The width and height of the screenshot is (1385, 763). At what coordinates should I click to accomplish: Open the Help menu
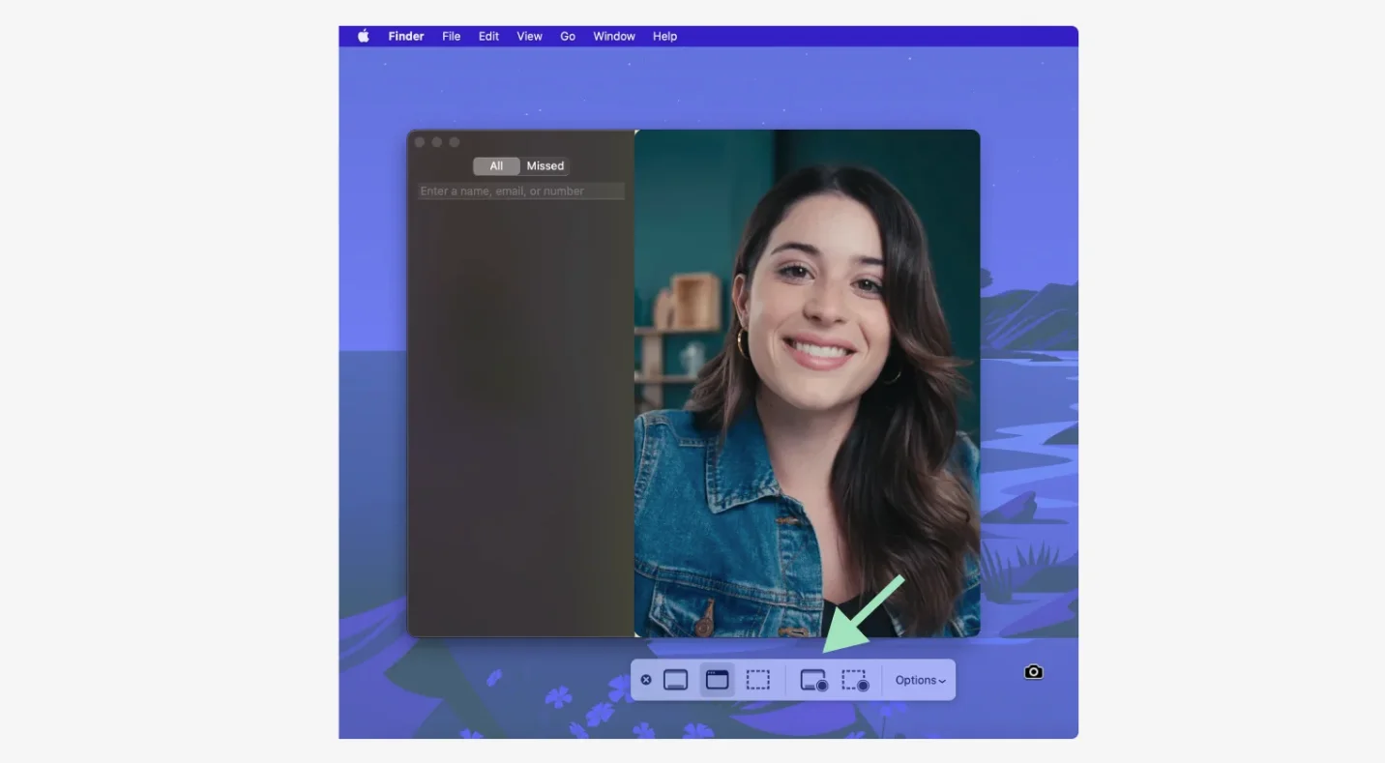coord(664,36)
